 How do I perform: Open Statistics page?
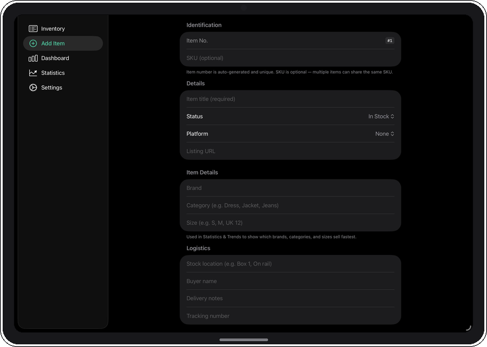tap(63, 73)
